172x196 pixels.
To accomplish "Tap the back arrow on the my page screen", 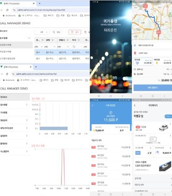I will (x=135, y=105).
